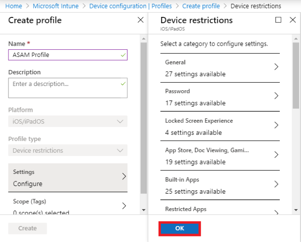Image resolution: width=301 pixels, height=242 pixels.
Task: Click the Name field green checkmark
Action: tap(123, 55)
